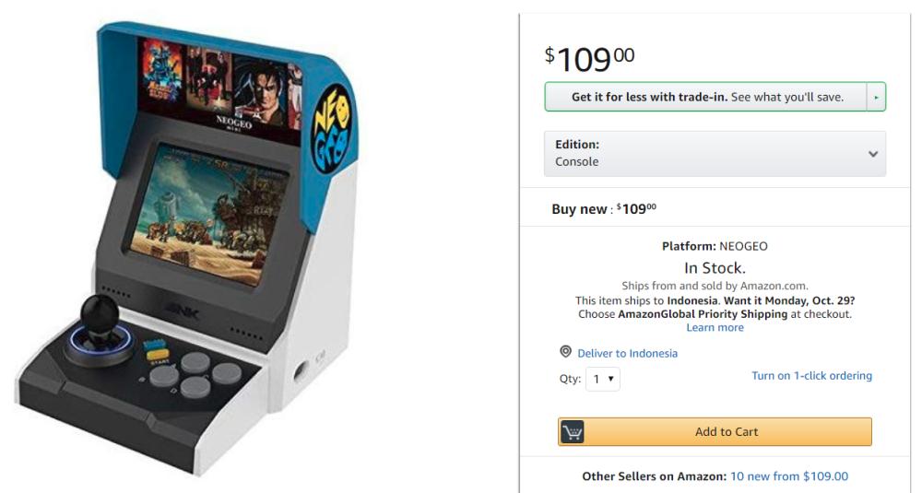Click the green arrow on the trade-in banner
Image resolution: width=922 pixels, height=493 pixels.
pyautogui.click(x=876, y=97)
